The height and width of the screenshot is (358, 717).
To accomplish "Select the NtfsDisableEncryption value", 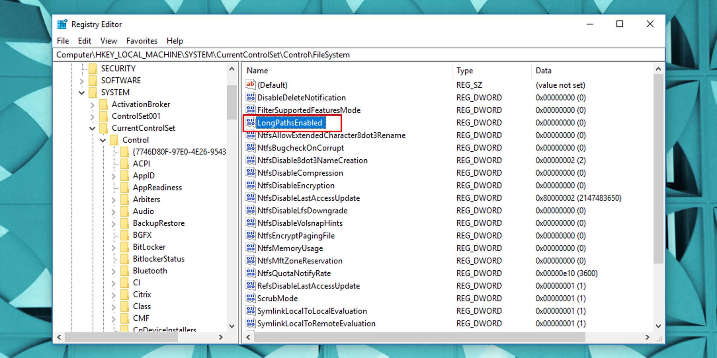I will 296,185.
